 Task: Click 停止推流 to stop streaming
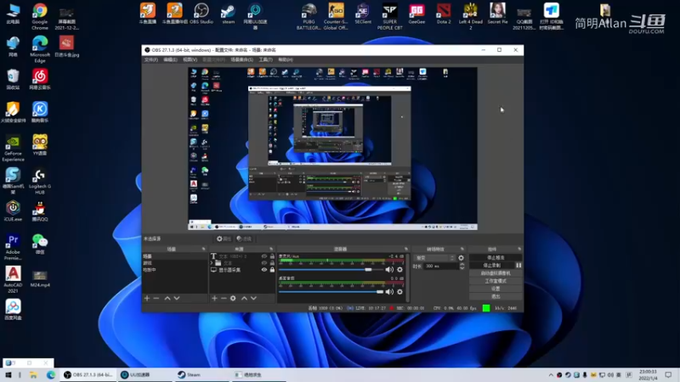[x=496, y=258]
